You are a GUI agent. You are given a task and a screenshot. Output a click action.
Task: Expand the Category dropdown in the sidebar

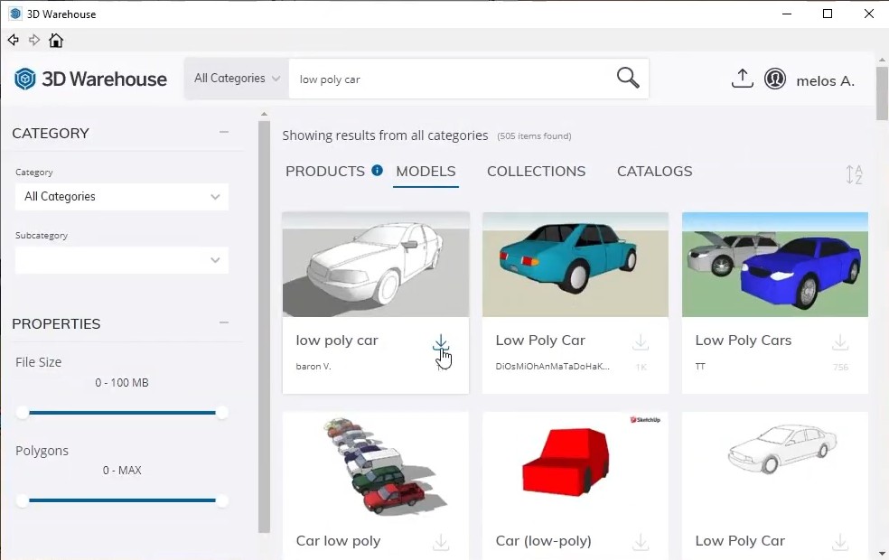[122, 197]
